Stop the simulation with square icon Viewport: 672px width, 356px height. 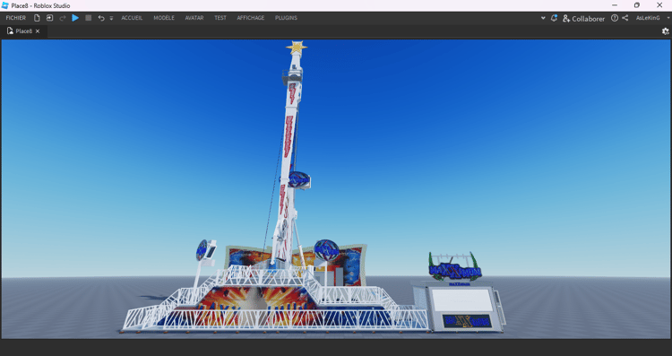point(89,18)
